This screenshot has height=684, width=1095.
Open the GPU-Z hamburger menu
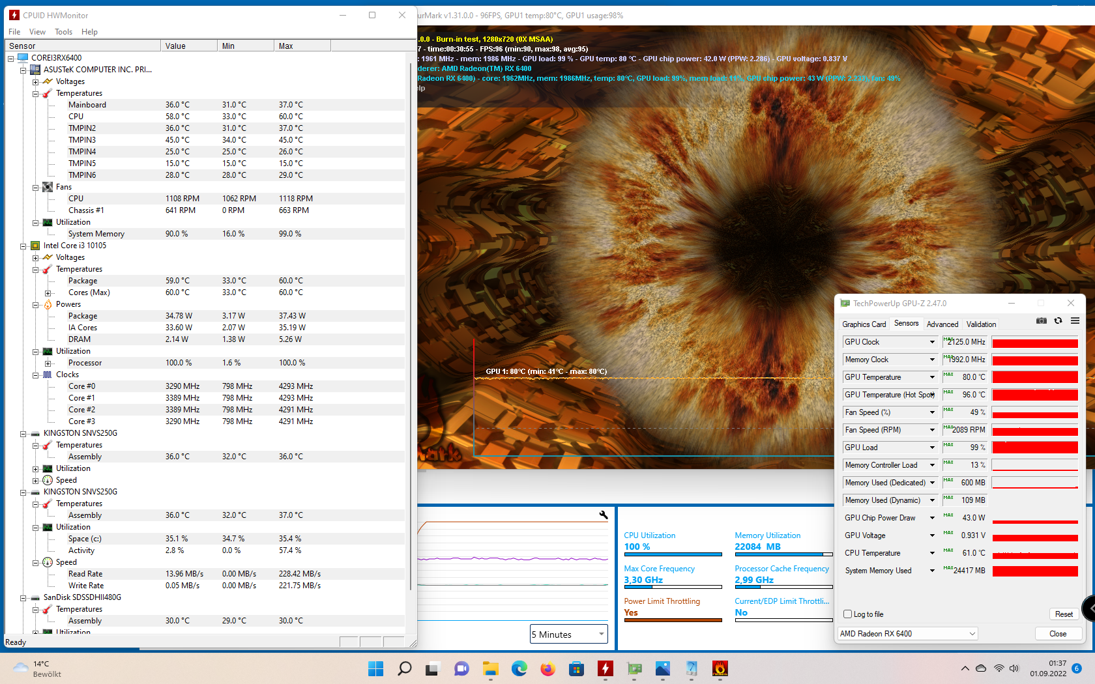(1075, 321)
